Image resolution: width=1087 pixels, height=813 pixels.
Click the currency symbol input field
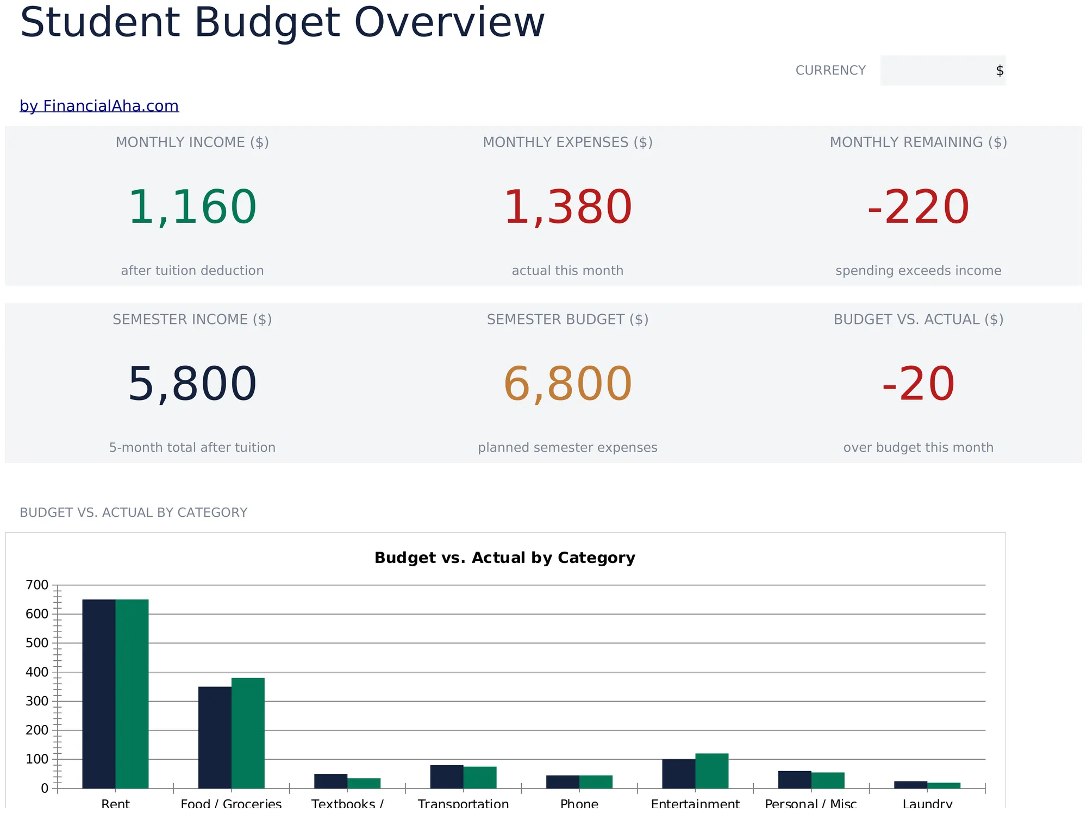(x=943, y=71)
